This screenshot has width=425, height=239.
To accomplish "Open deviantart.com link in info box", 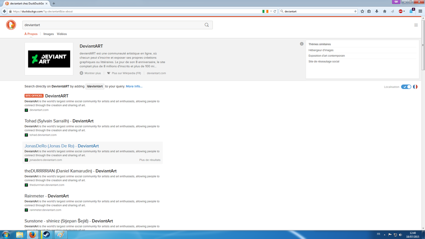I will (x=156, y=73).
